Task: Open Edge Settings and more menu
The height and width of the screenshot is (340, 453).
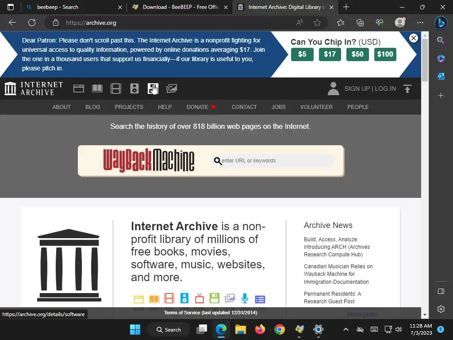Action: click(420, 23)
